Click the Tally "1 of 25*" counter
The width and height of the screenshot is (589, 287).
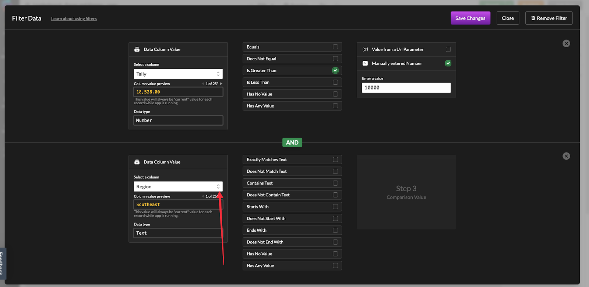point(212,84)
